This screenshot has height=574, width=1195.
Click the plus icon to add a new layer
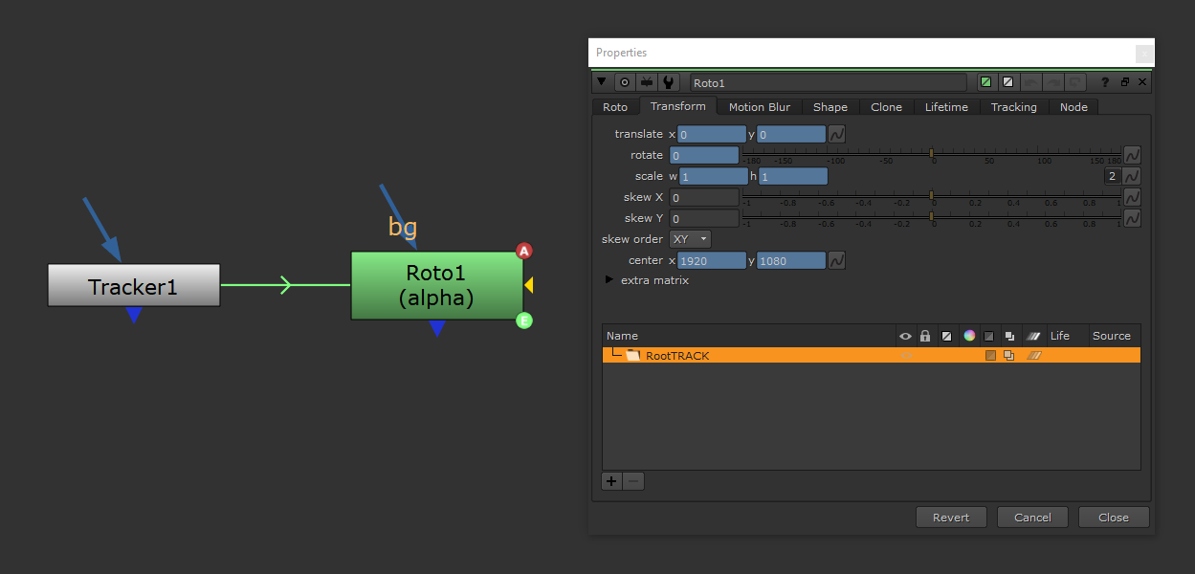coord(611,480)
